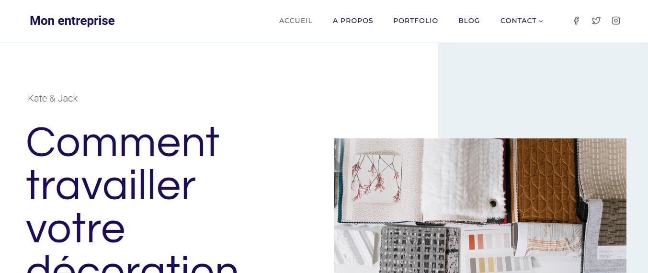Open the Facebook social icon
Screen dimensions: 648x273
tap(576, 21)
